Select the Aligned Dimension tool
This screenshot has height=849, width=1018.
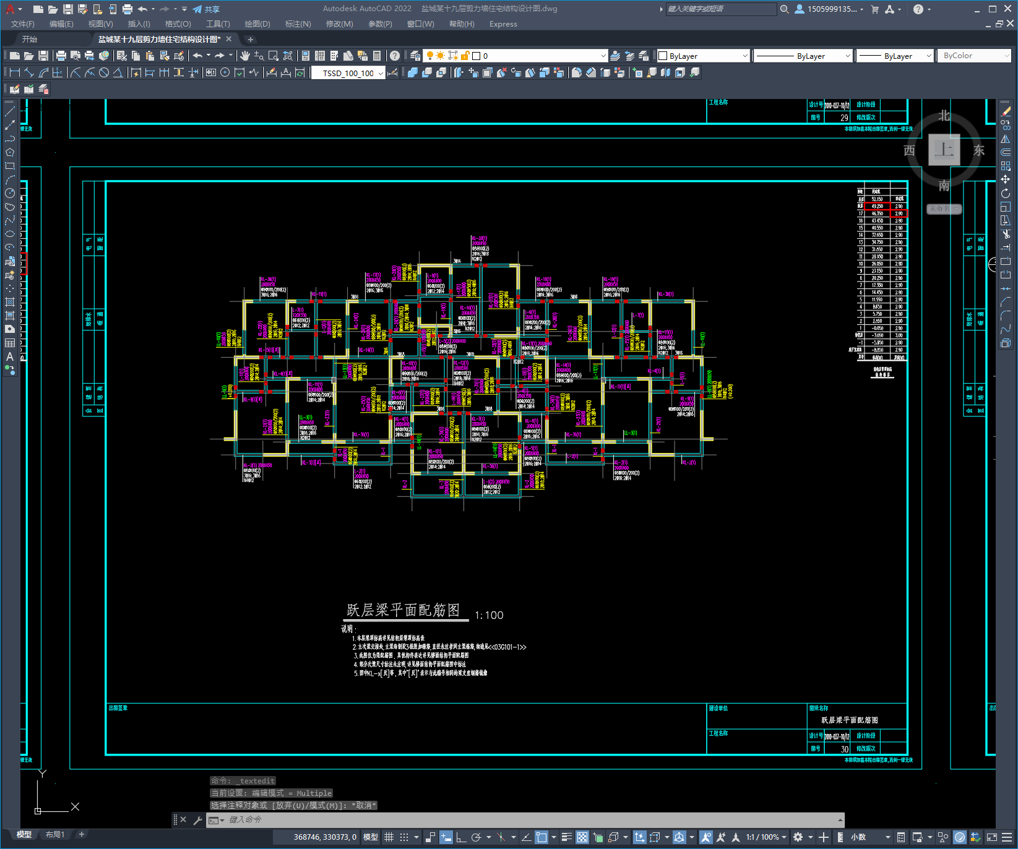[x=29, y=72]
